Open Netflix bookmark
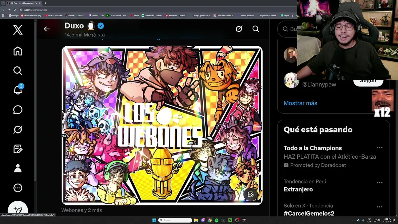Viewport: 398px width, 224px height. tap(135, 15)
